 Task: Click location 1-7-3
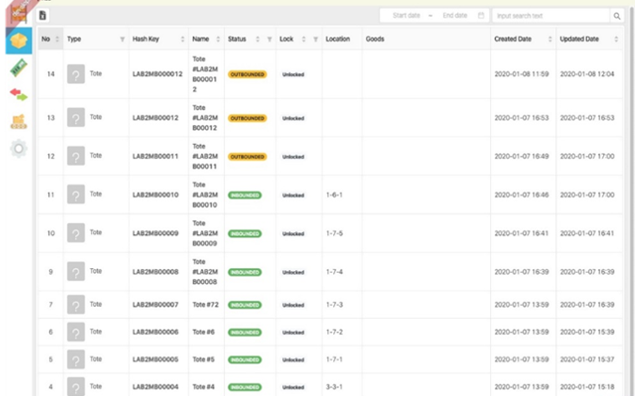click(334, 305)
